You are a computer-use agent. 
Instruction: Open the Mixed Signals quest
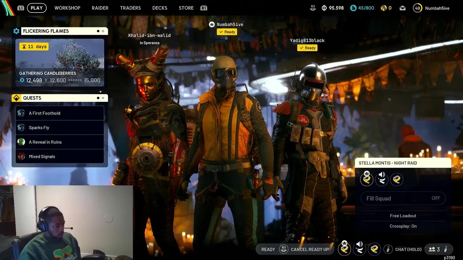(x=60, y=156)
